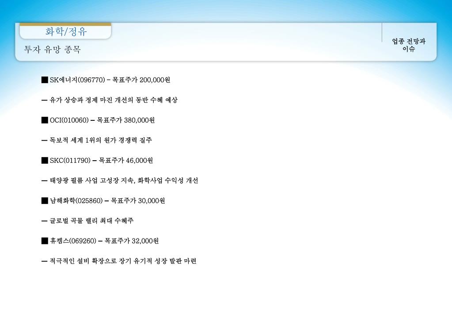Click the 남해화학(025860) 목표주가 30,000원 line

point(103,200)
